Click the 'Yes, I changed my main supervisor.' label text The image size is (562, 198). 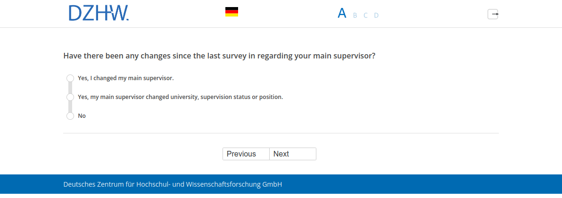click(x=126, y=78)
